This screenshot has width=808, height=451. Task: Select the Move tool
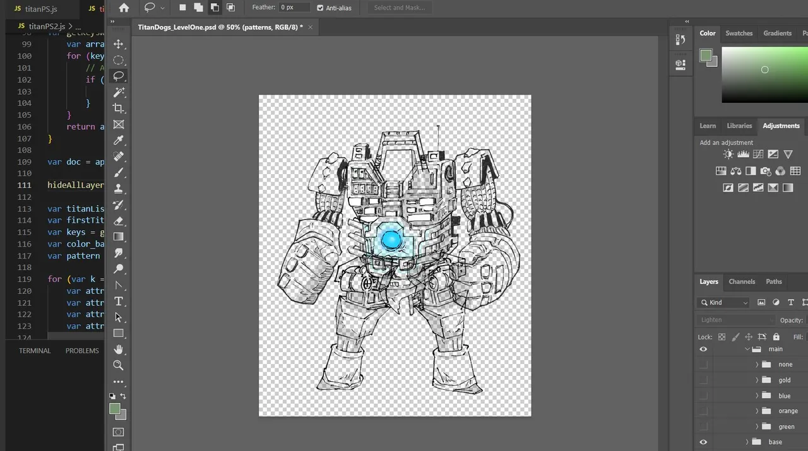pyautogui.click(x=118, y=44)
